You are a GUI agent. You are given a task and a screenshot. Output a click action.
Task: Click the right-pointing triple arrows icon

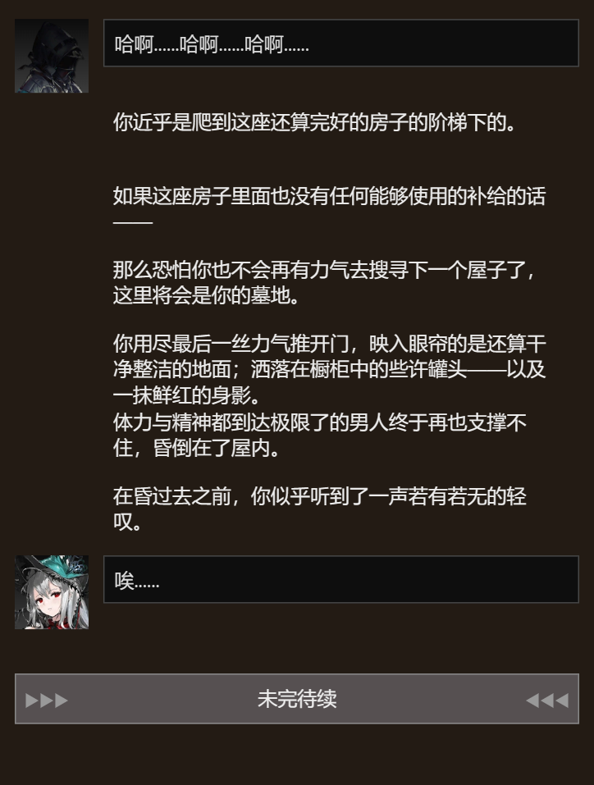(x=47, y=700)
